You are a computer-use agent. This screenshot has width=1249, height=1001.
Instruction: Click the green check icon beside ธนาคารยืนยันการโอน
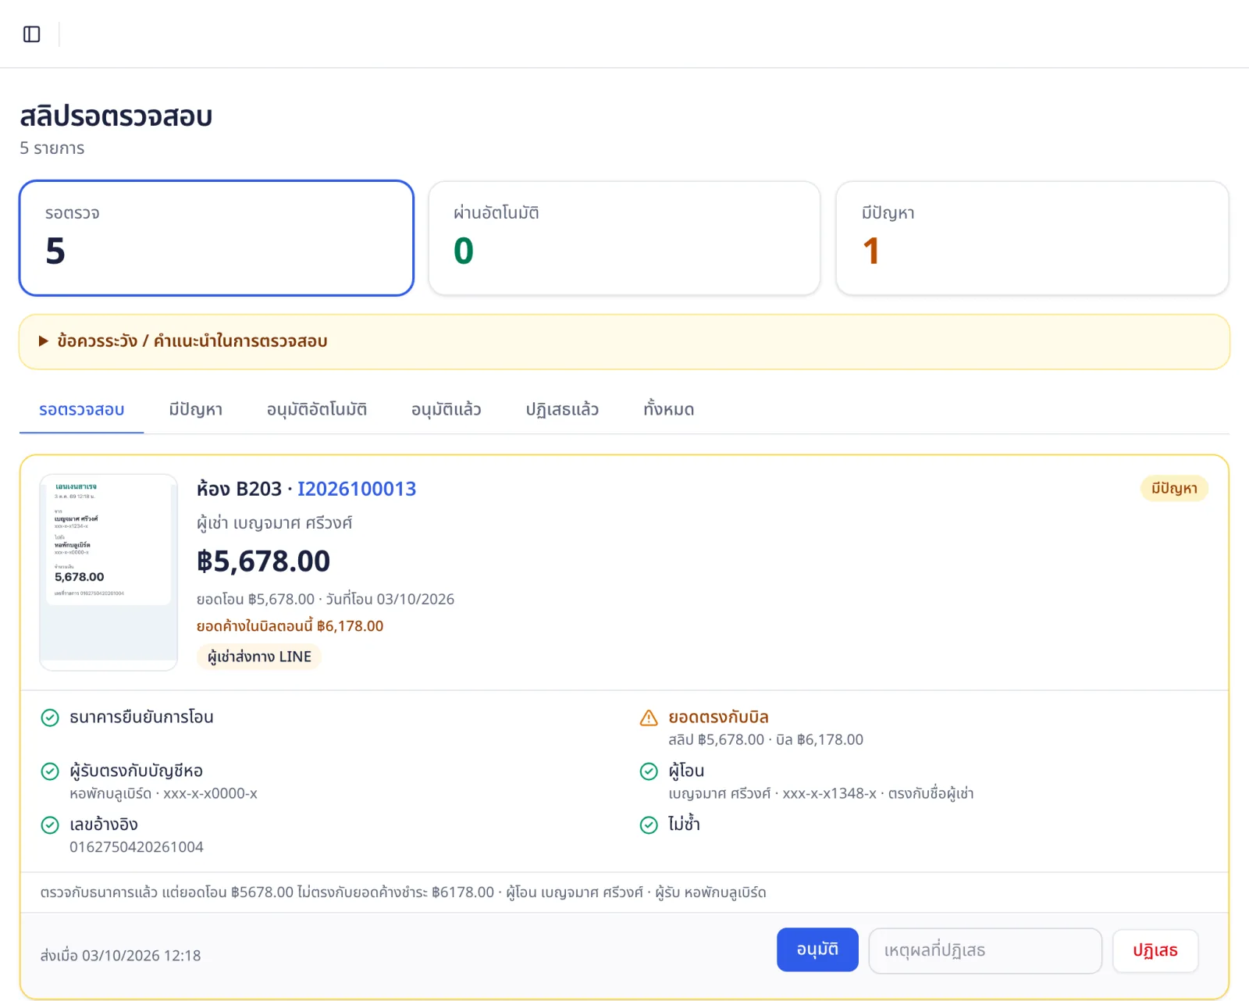(x=50, y=718)
